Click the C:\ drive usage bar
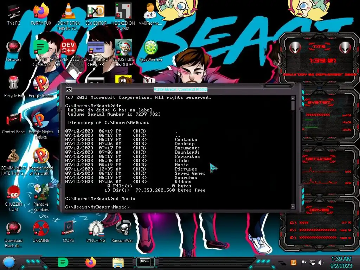This screenshot has width=360, height=270. pyautogui.click(x=304, y=223)
